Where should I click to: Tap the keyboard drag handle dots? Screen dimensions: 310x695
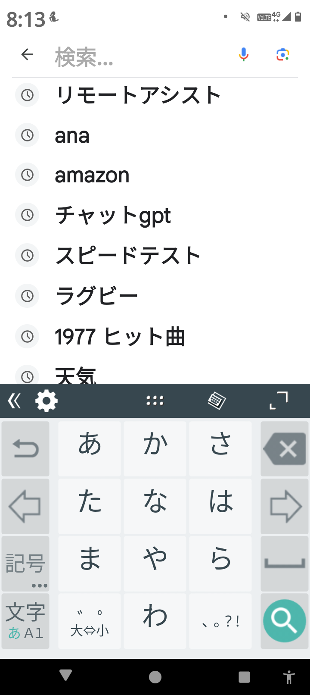point(155,401)
